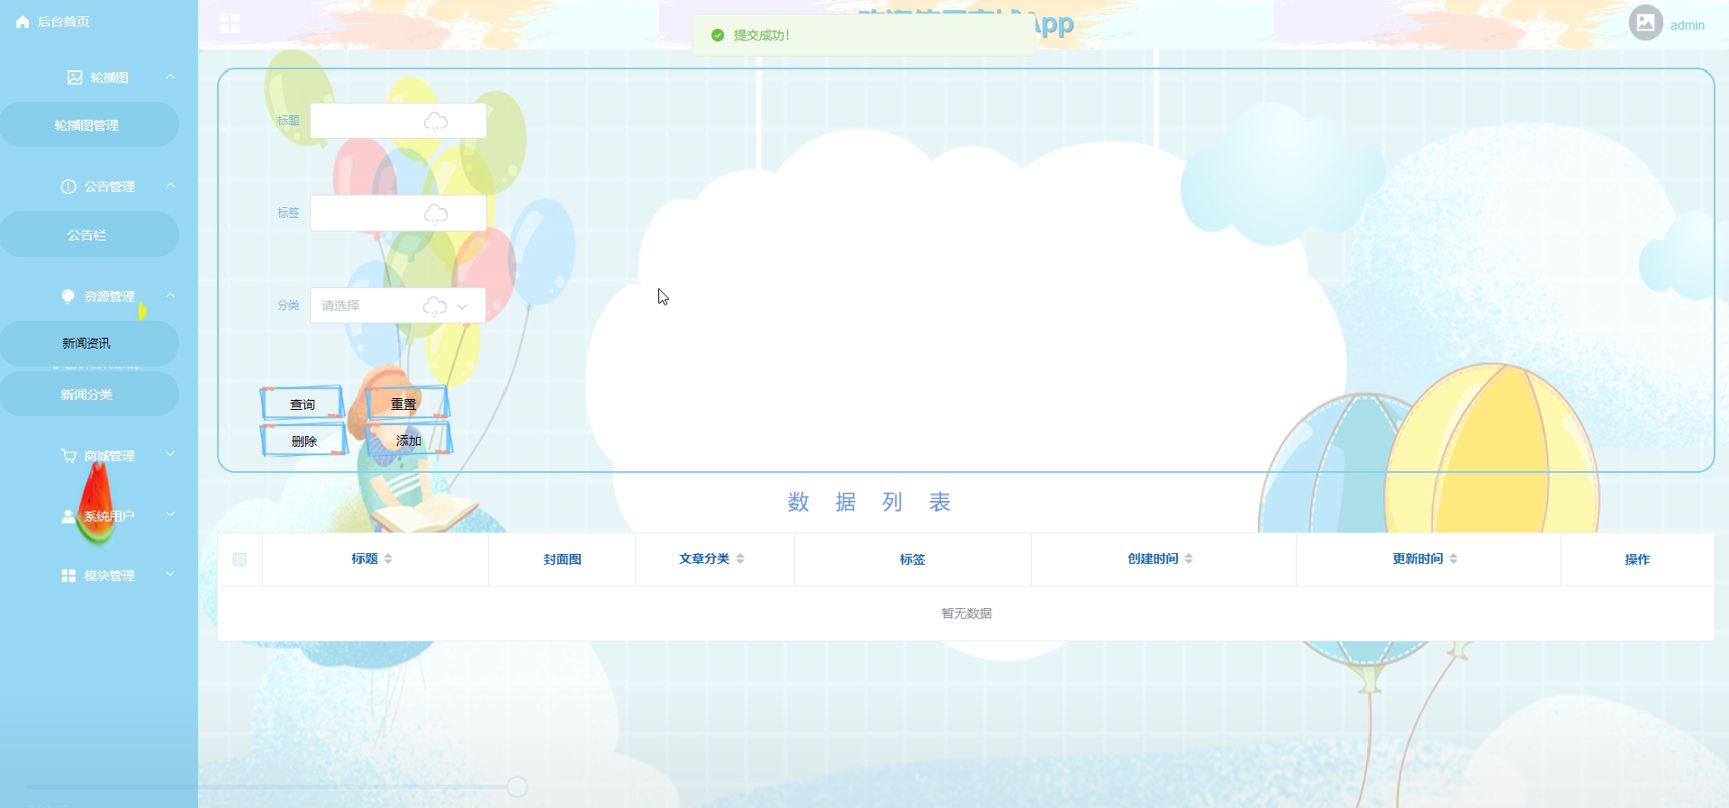This screenshot has height=808, width=1729.
Task: Click the cloud icon in 标题 field
Action: pyautogui.click(x=436, y=122)
